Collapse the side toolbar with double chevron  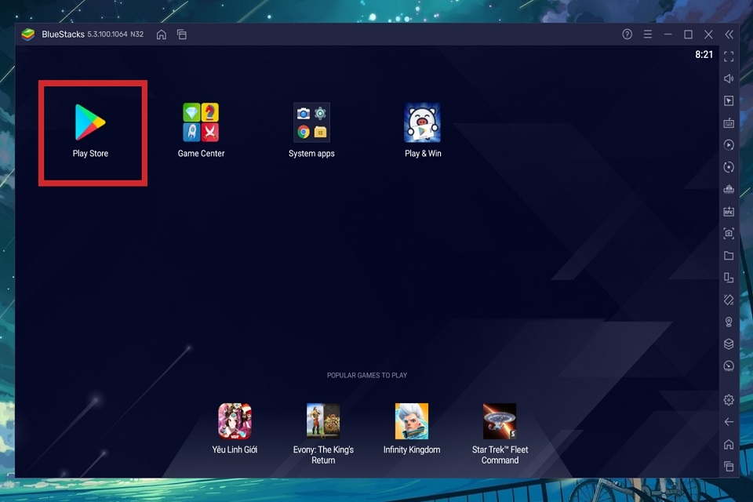pos(729,34)
